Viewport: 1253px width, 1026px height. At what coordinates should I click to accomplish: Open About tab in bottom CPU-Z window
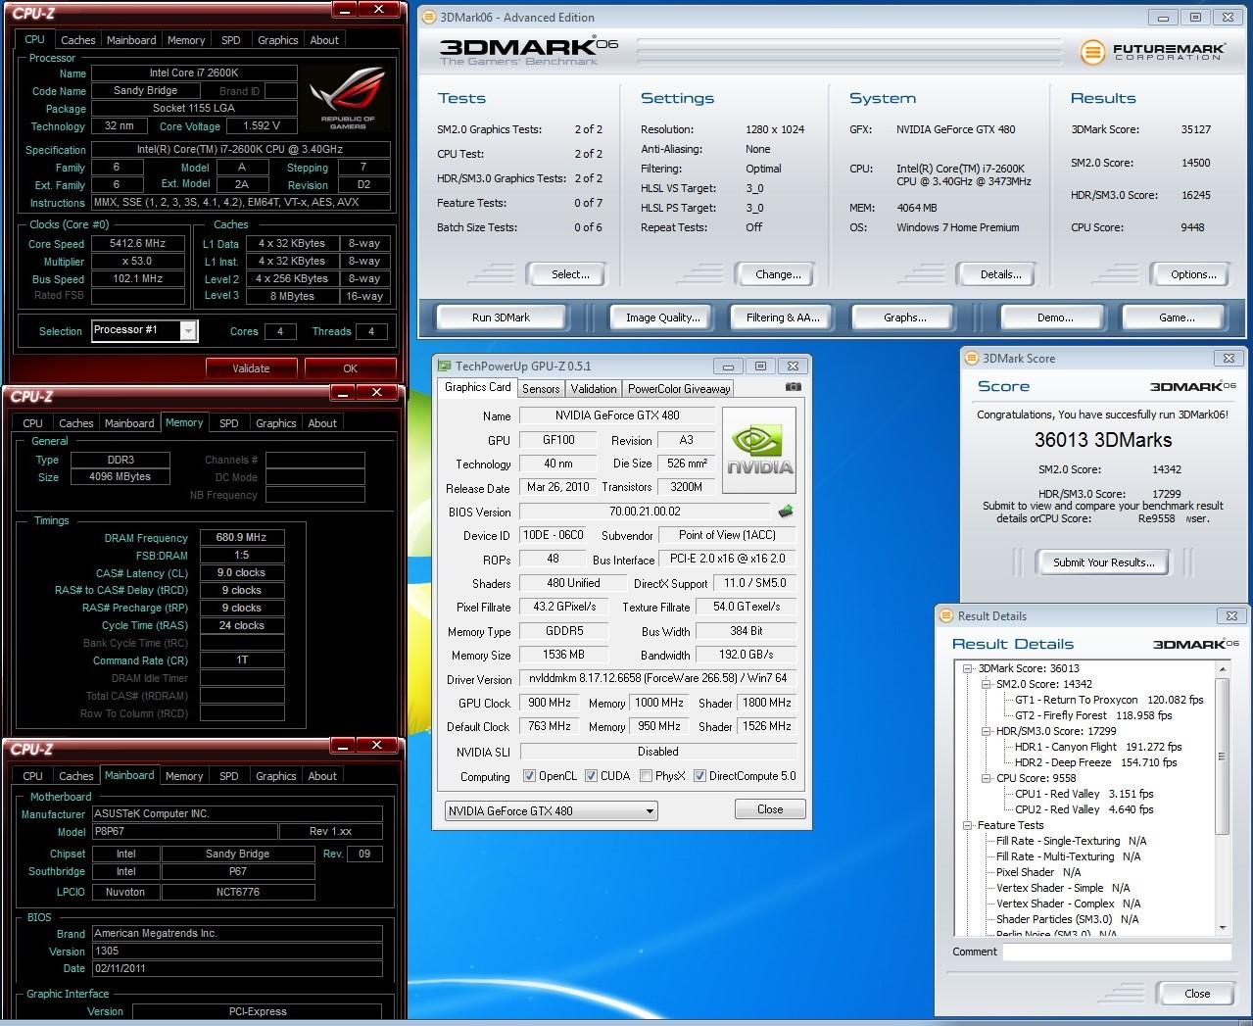point(322,776)
